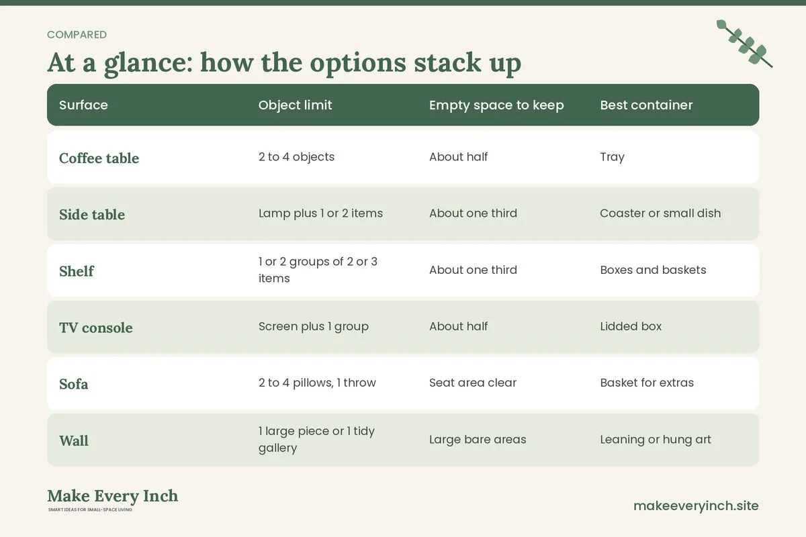Click the 'Make Every Inch' brand name
The width and height of the screenshot is (806, 537).
(113, 496)
